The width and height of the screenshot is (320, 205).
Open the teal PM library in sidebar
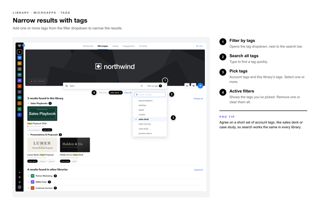20,75
